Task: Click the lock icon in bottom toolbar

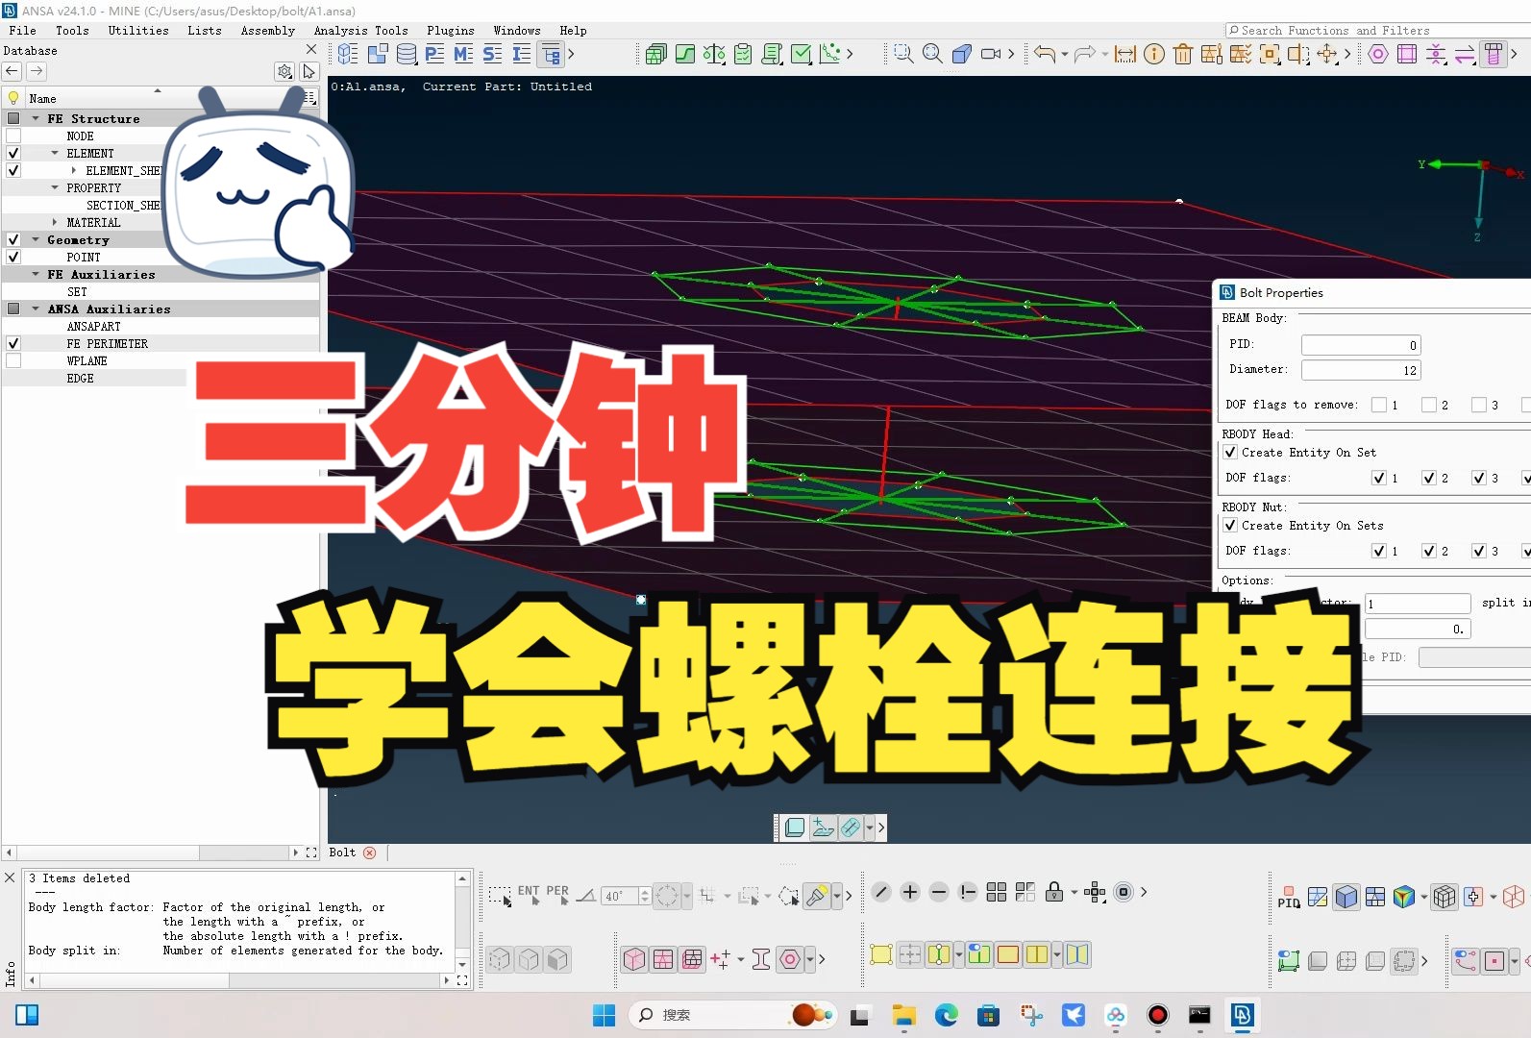Action: (x=1054, y=892)
